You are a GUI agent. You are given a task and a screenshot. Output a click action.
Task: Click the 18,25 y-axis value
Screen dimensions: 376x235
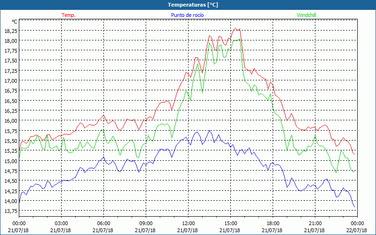click(x=11, y=31)
